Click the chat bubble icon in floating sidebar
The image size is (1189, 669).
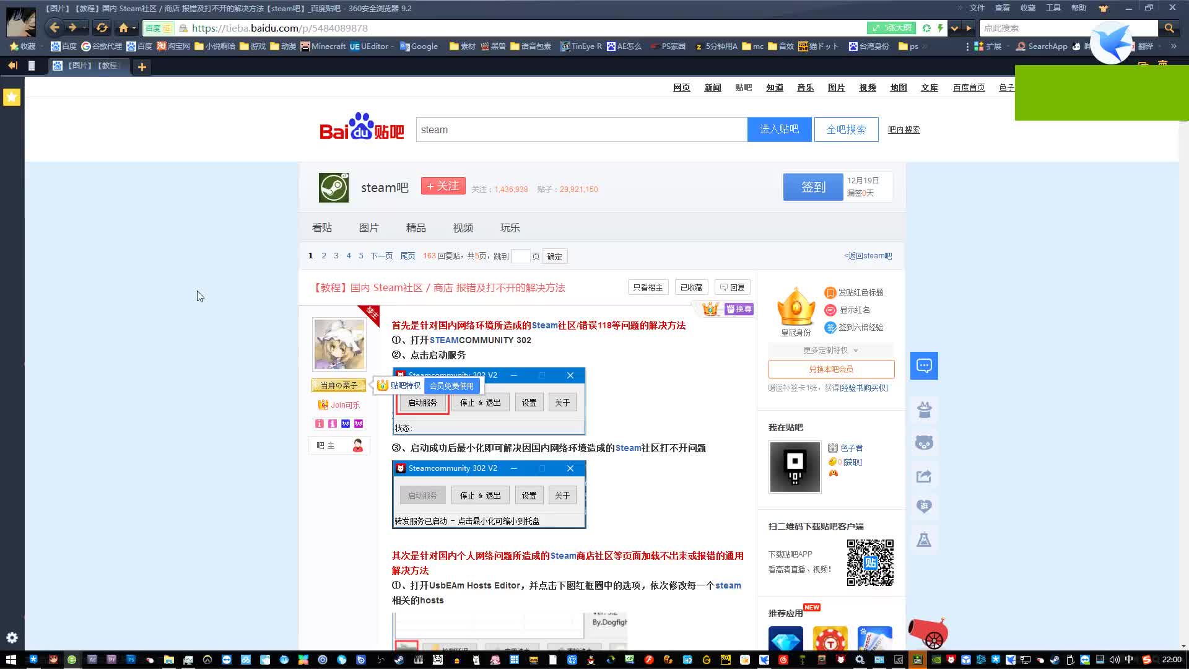coord(924,365)
